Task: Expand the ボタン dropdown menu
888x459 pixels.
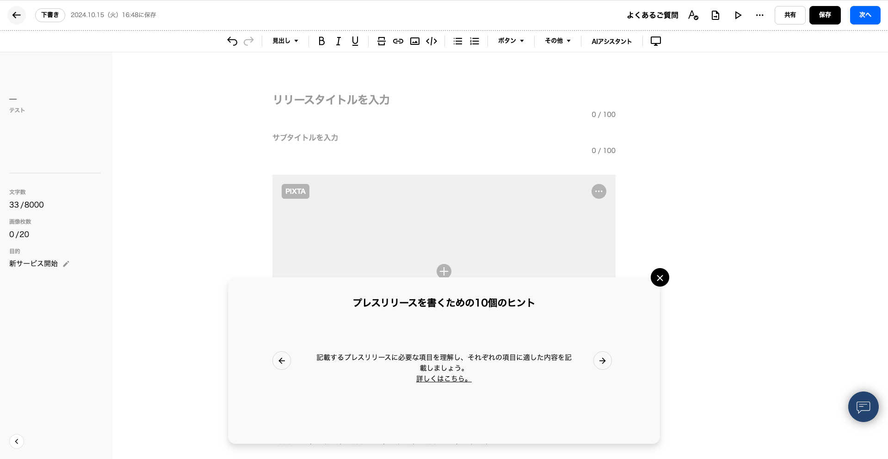Action: click(511, 41)
